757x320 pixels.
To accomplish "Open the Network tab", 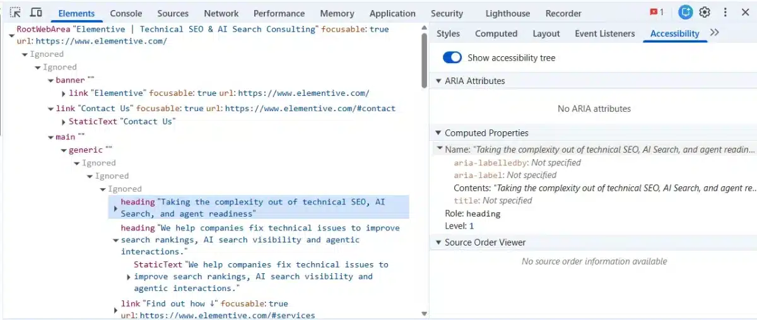I will (x=221, y=13).
